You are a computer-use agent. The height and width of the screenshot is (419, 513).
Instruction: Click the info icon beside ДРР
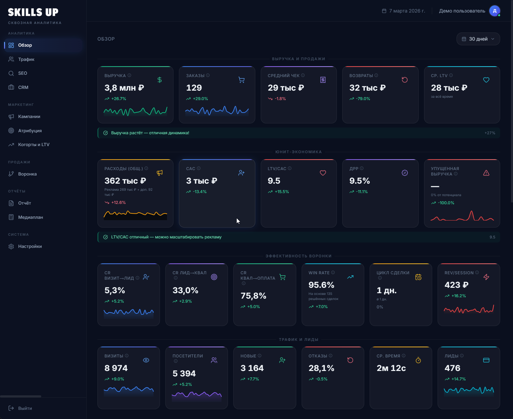click(362, 168)
